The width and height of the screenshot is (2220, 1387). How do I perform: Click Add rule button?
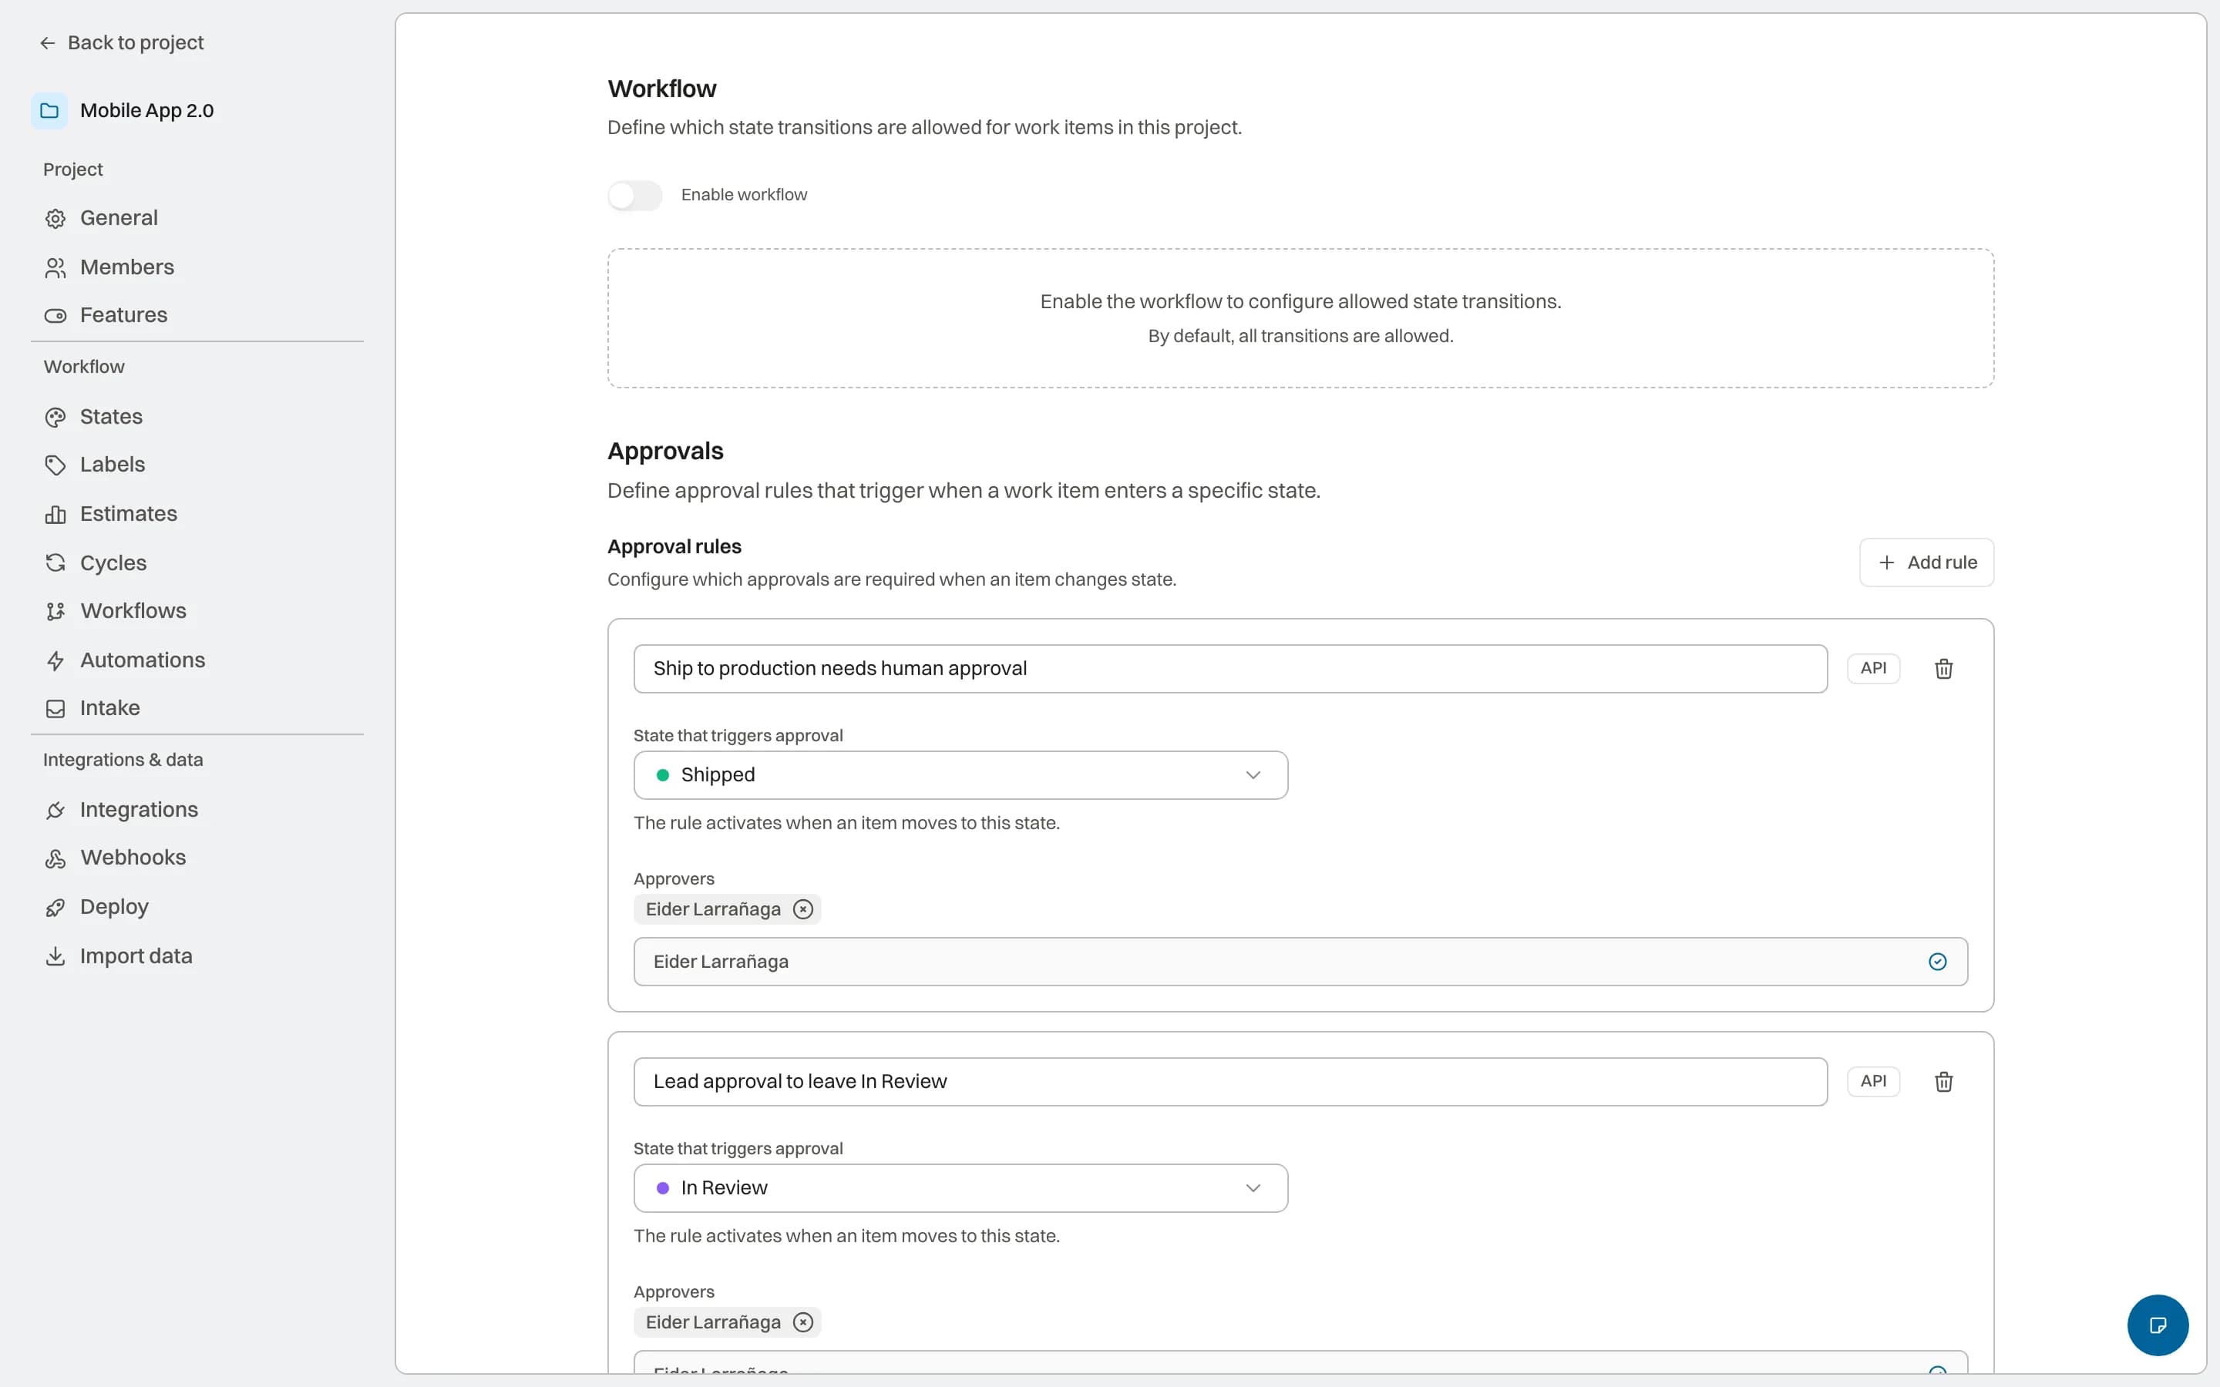pyautogui.click(x=1926, y=563)
